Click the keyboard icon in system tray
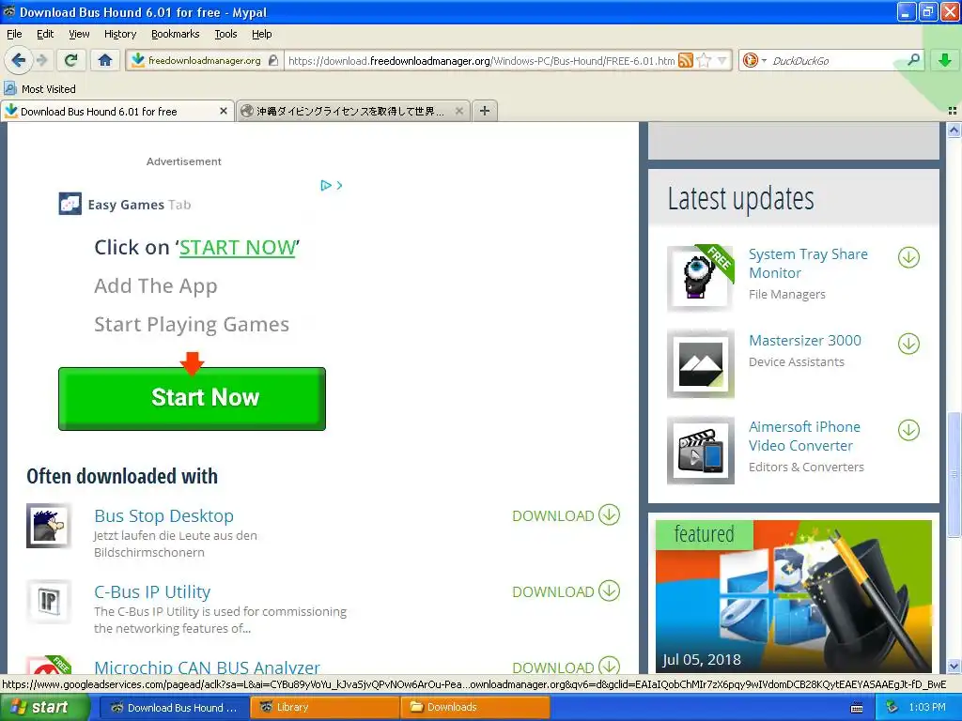Screen dimensions: 962x721 [857, 708]
